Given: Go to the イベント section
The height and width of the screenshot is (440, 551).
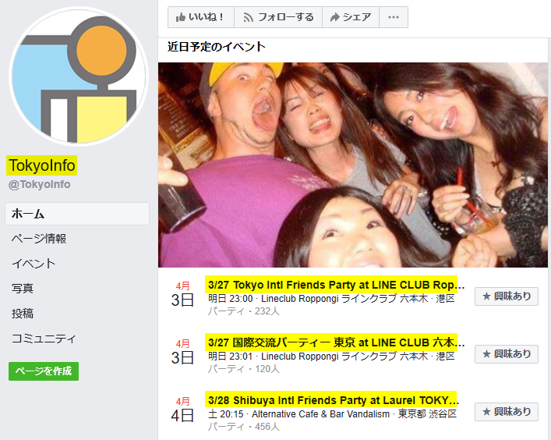Looking at the screenshot, I should [34, 264].
